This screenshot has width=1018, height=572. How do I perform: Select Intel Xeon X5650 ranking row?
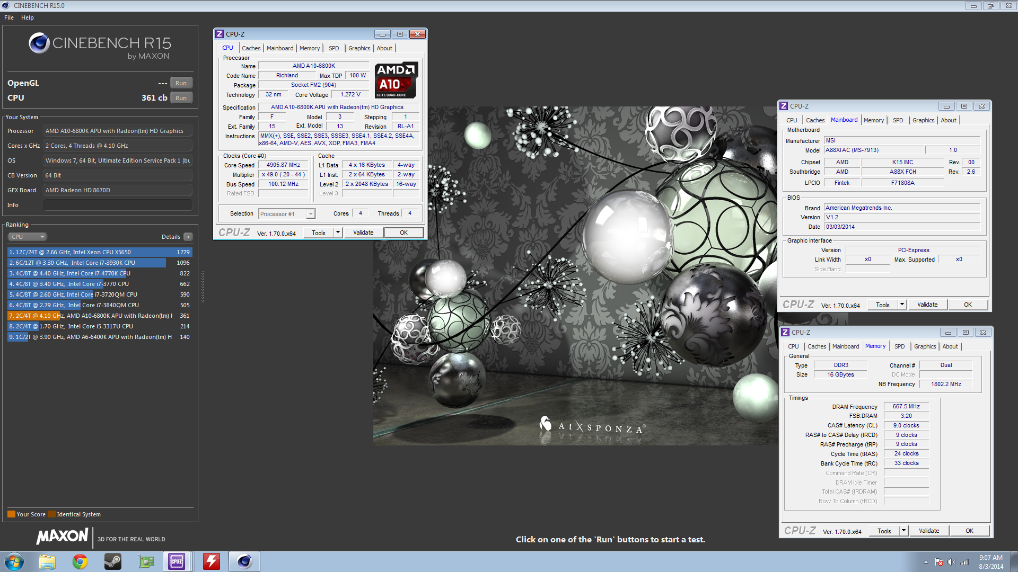click(100, 252)
